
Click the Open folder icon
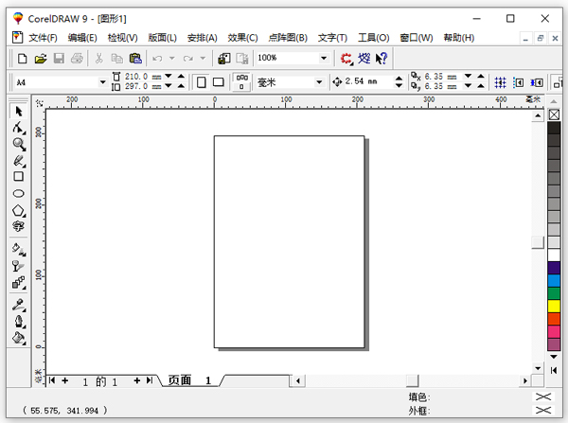coord(40,59)
